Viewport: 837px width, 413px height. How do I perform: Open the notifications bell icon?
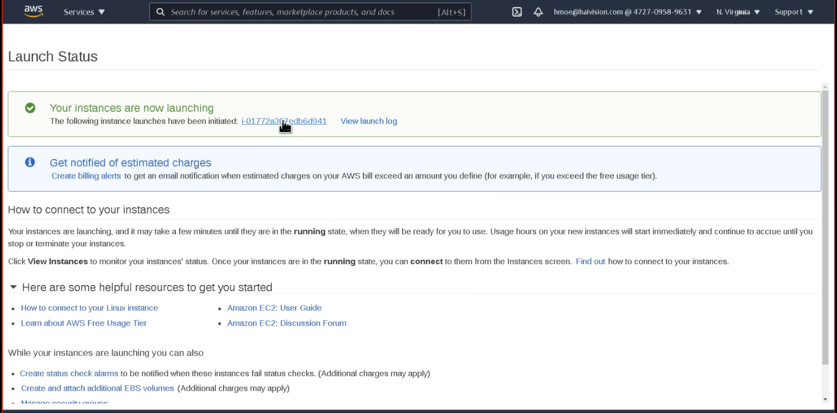[x=538, y=12]
